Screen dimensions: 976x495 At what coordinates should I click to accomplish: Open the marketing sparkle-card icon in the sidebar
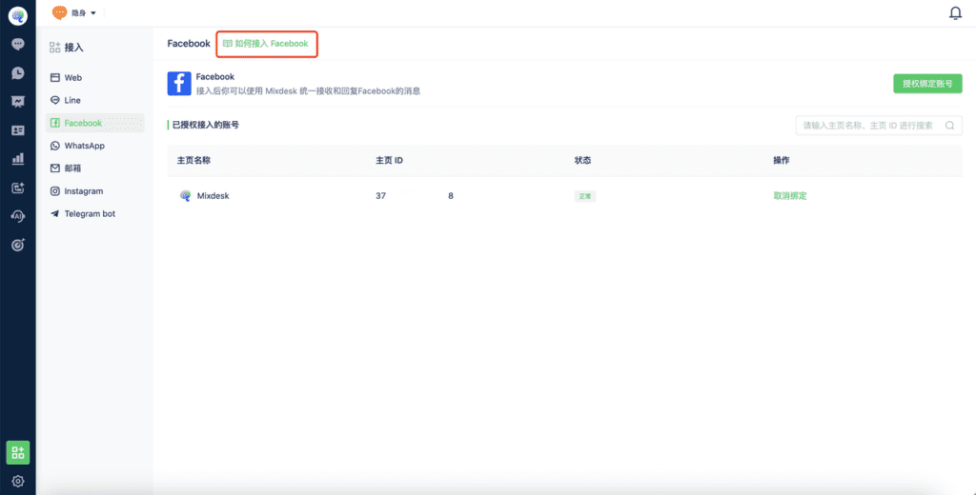click(x=18, y=188)
